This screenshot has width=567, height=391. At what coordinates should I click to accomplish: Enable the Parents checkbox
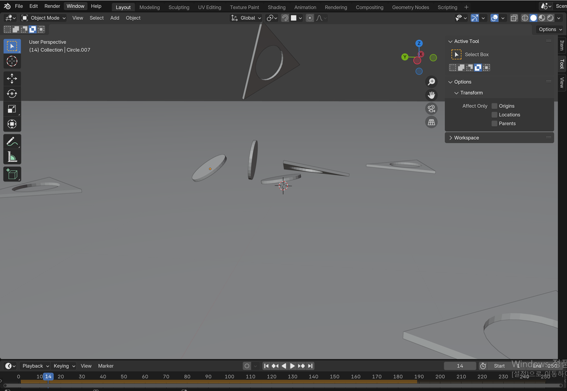[494, 124]
